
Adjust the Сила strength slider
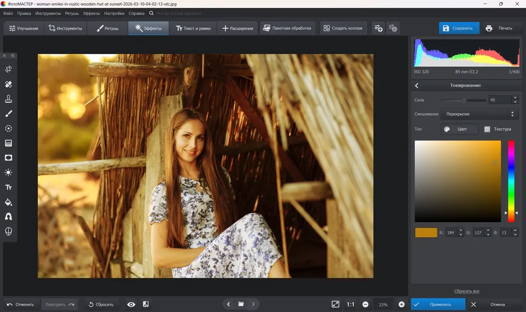point(463,100)
